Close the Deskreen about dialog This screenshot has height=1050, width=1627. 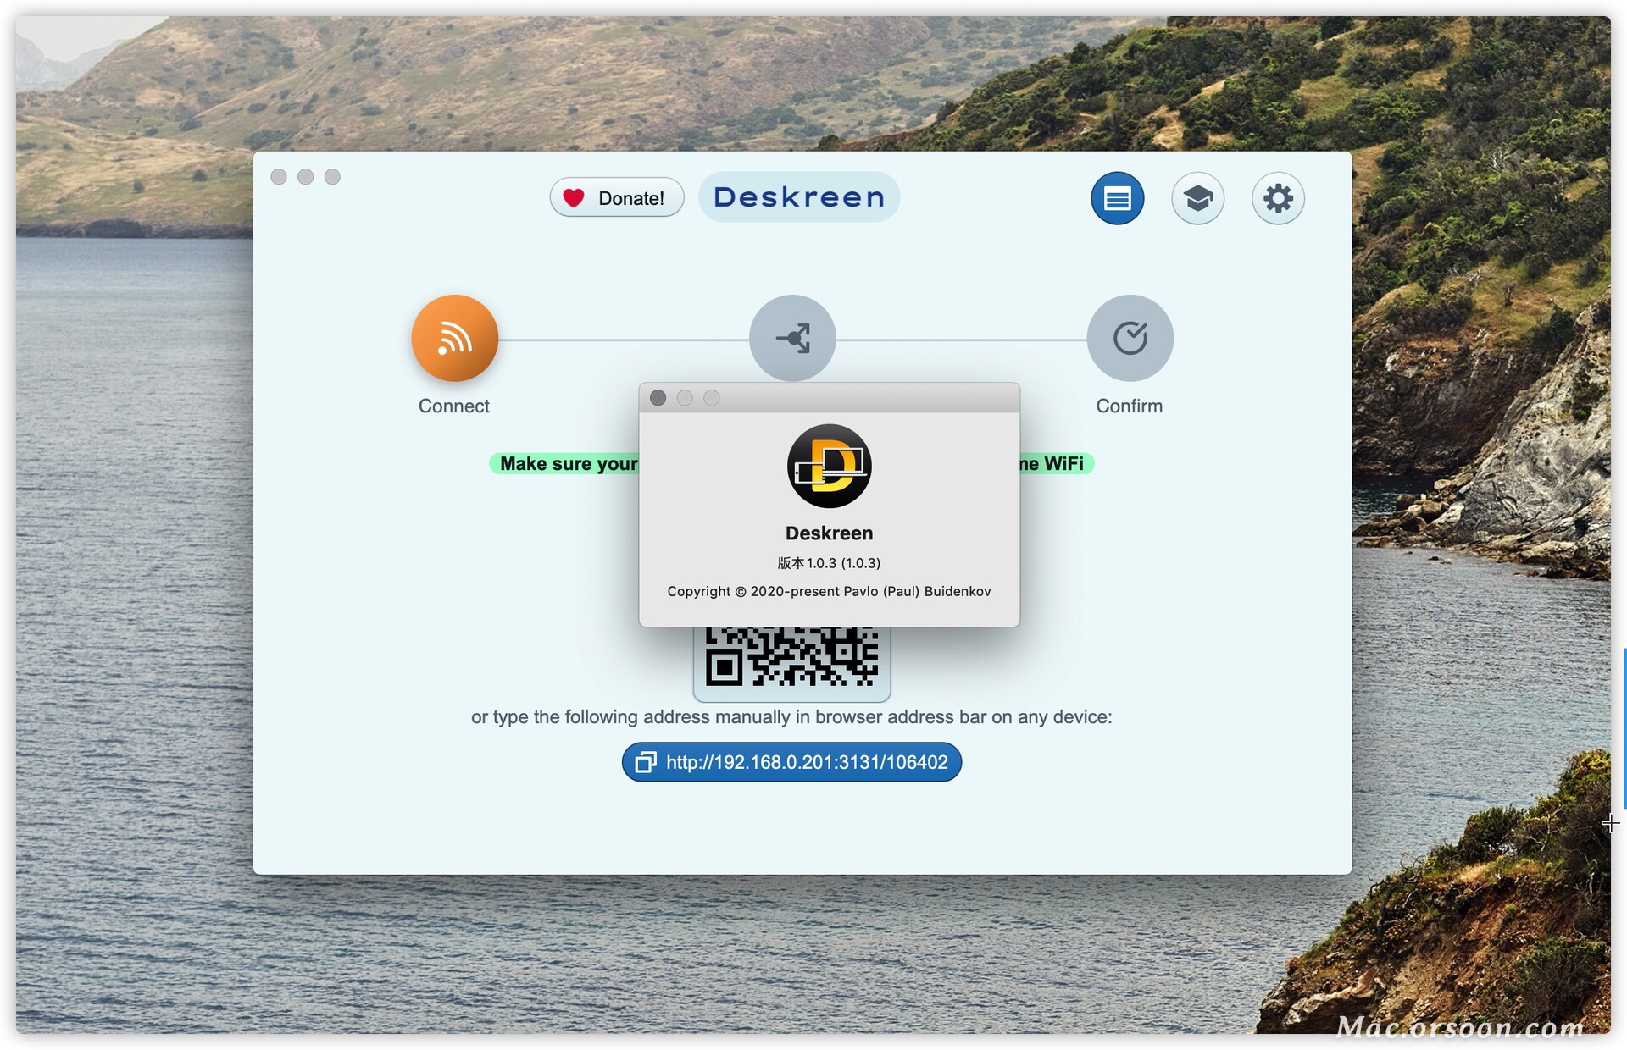pos(658,398)
